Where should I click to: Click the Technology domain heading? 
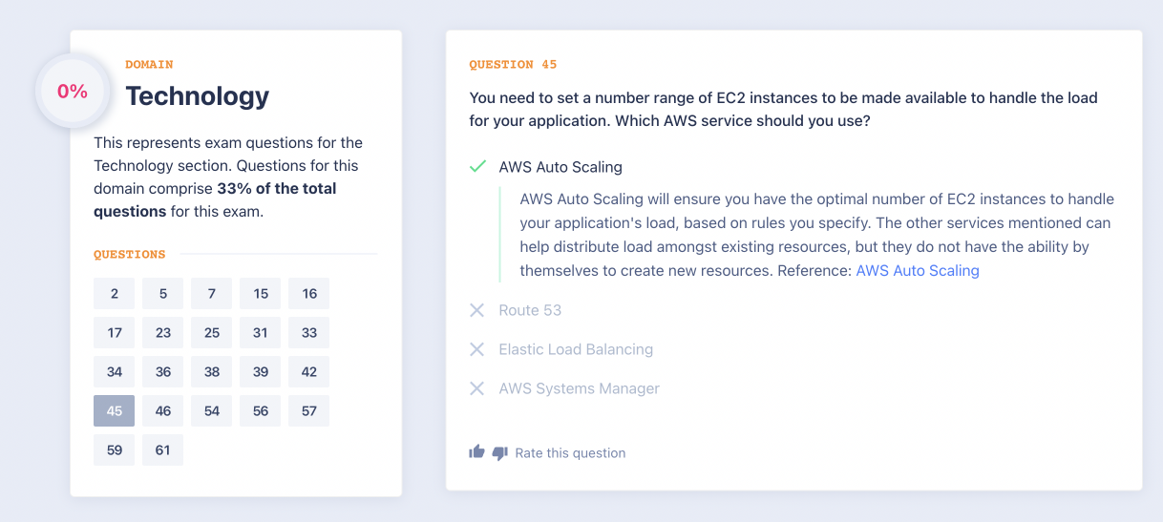click(x=198, y=96)
